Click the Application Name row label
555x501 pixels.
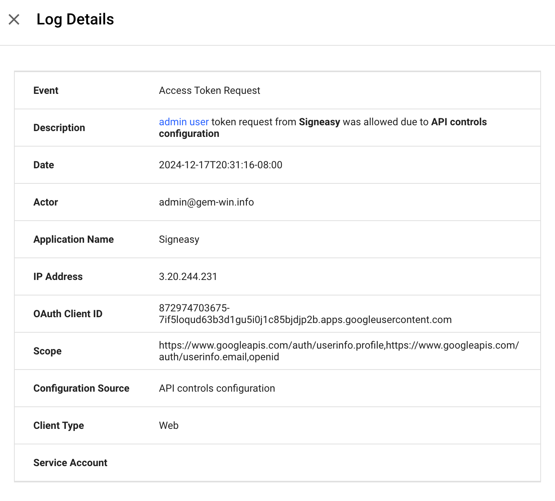74,240
